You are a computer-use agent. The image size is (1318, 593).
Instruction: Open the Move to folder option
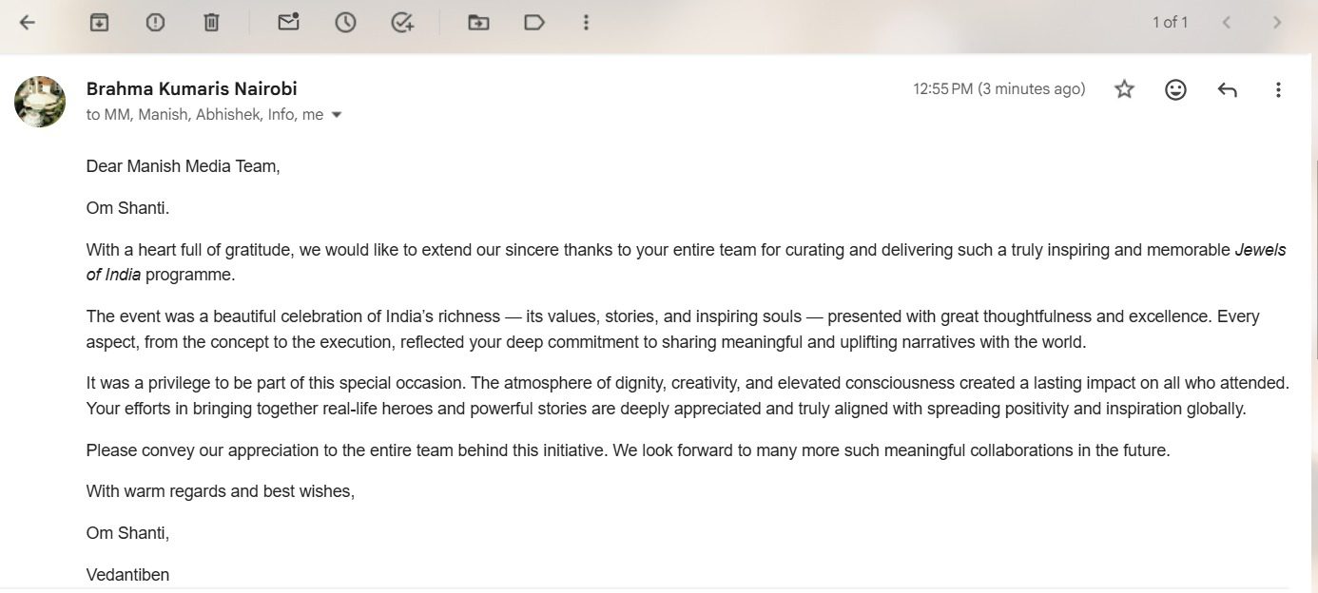tap(478, 22)
